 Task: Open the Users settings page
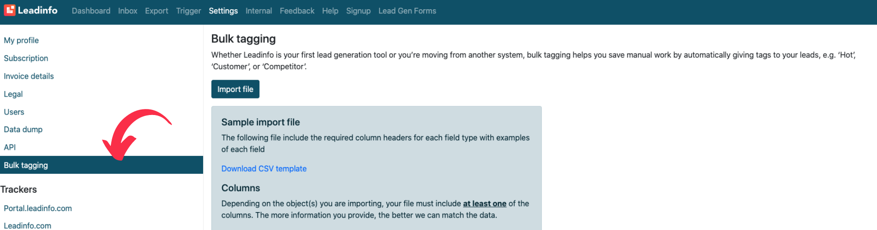[x=14, y=112]
